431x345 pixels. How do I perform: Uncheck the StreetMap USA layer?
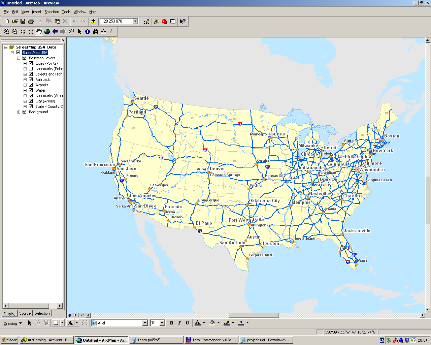[x=18, y=53]
